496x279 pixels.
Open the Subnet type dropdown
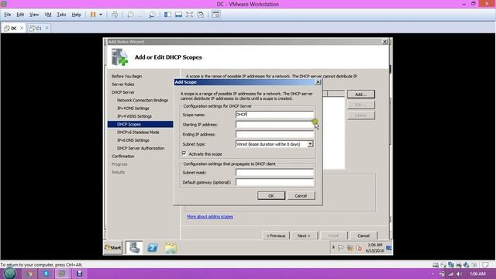tap(310, 144)
